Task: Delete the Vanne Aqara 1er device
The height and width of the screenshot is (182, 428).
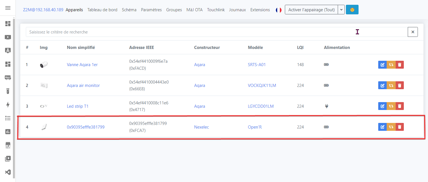Action: [400, 65]
